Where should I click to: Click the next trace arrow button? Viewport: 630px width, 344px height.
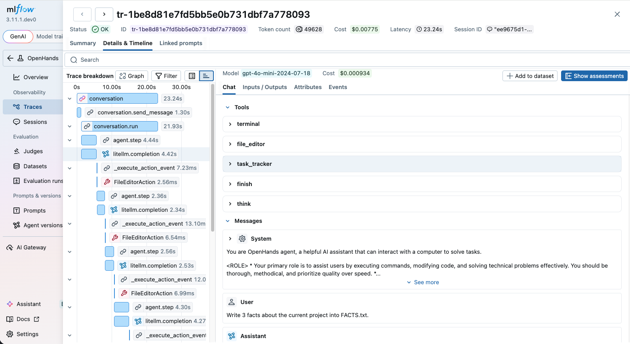pyautogui.click(x=104, y=14)
